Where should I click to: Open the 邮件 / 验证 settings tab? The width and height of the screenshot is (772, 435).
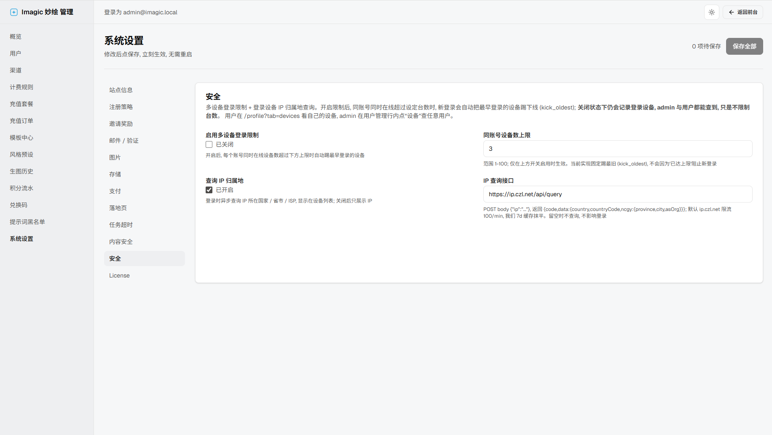[145, 141]
